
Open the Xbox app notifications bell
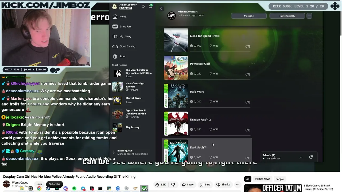pos(150,6)
